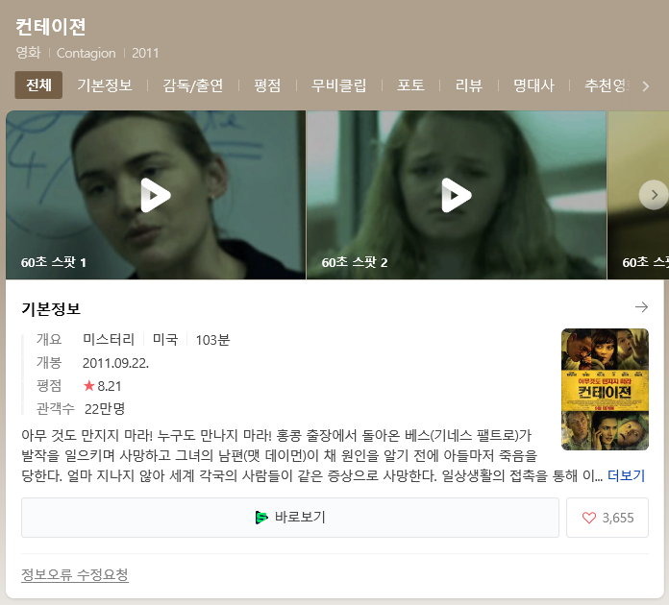The image size is (669, 605).
Task: Click the 103분 runtime text
Action: click(x=212, y=340)
